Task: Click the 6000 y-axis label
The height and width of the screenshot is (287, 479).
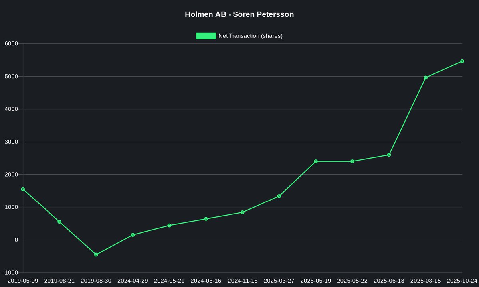Action: (12, 43)
